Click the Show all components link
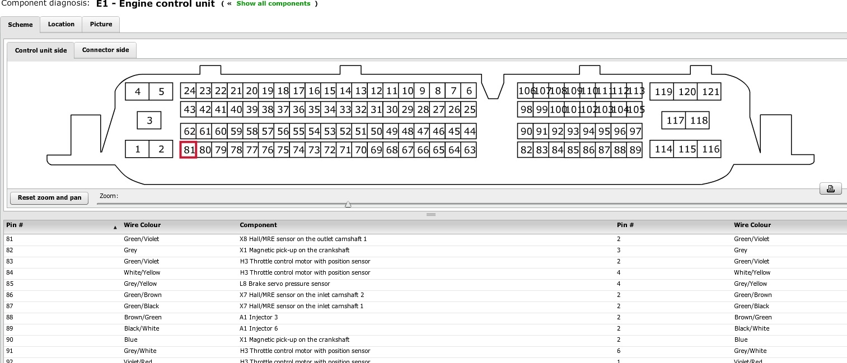 pos(273,3)
